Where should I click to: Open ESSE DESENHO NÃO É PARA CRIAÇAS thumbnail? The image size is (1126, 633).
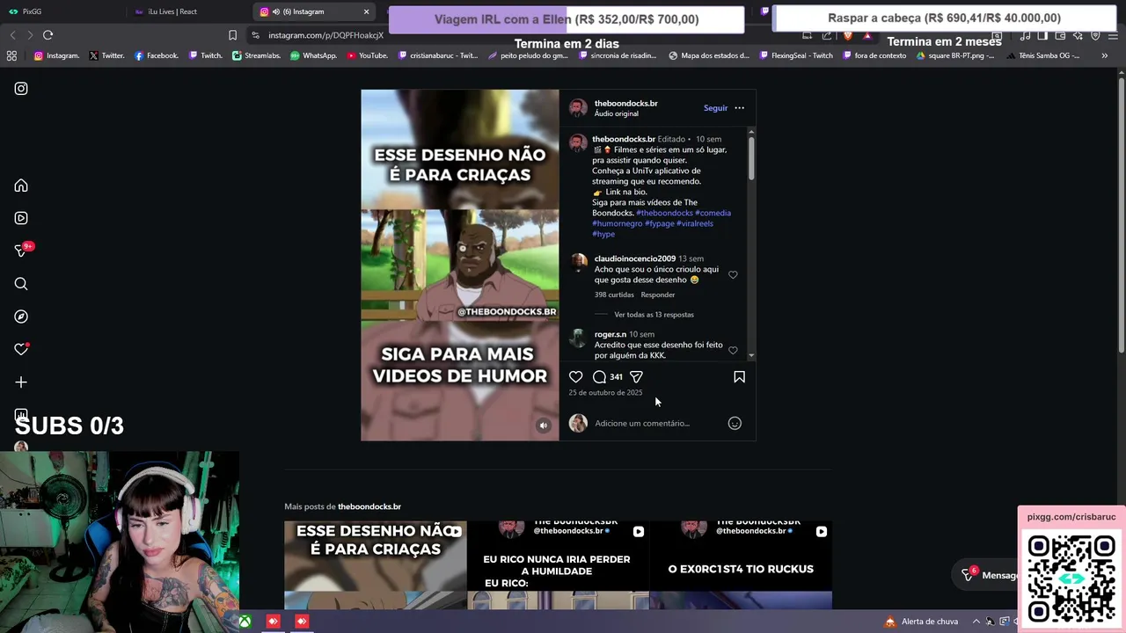[x=376, y=565]
